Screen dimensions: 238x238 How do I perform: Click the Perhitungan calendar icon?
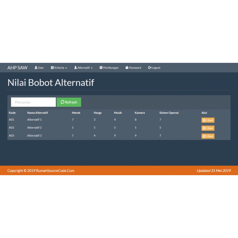101,68
